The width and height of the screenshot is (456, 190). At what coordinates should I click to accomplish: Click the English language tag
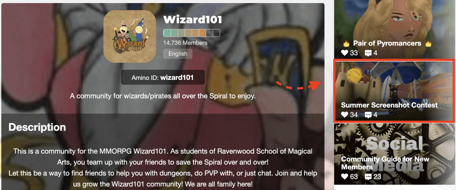(x=178, y=54)
